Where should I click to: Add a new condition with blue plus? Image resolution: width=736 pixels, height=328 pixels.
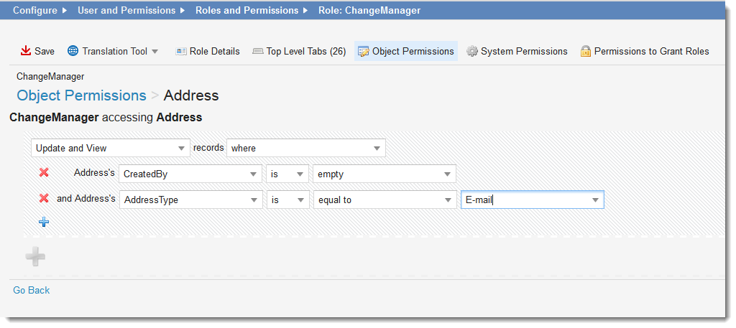click(x=44, y=222)
